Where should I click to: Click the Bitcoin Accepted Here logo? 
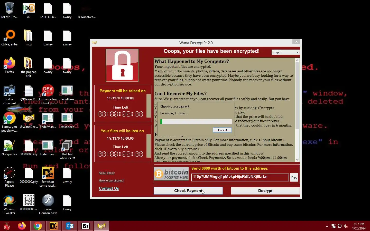(171, 174)
